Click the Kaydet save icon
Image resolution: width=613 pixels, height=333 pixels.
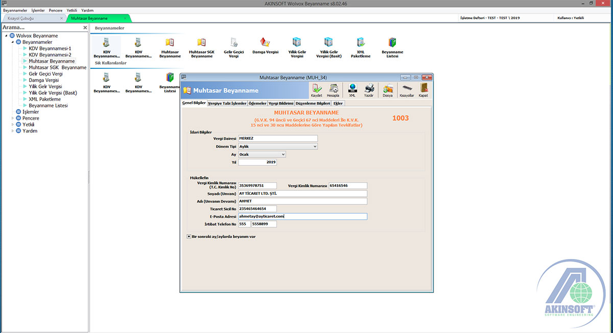tap(317, 90)
